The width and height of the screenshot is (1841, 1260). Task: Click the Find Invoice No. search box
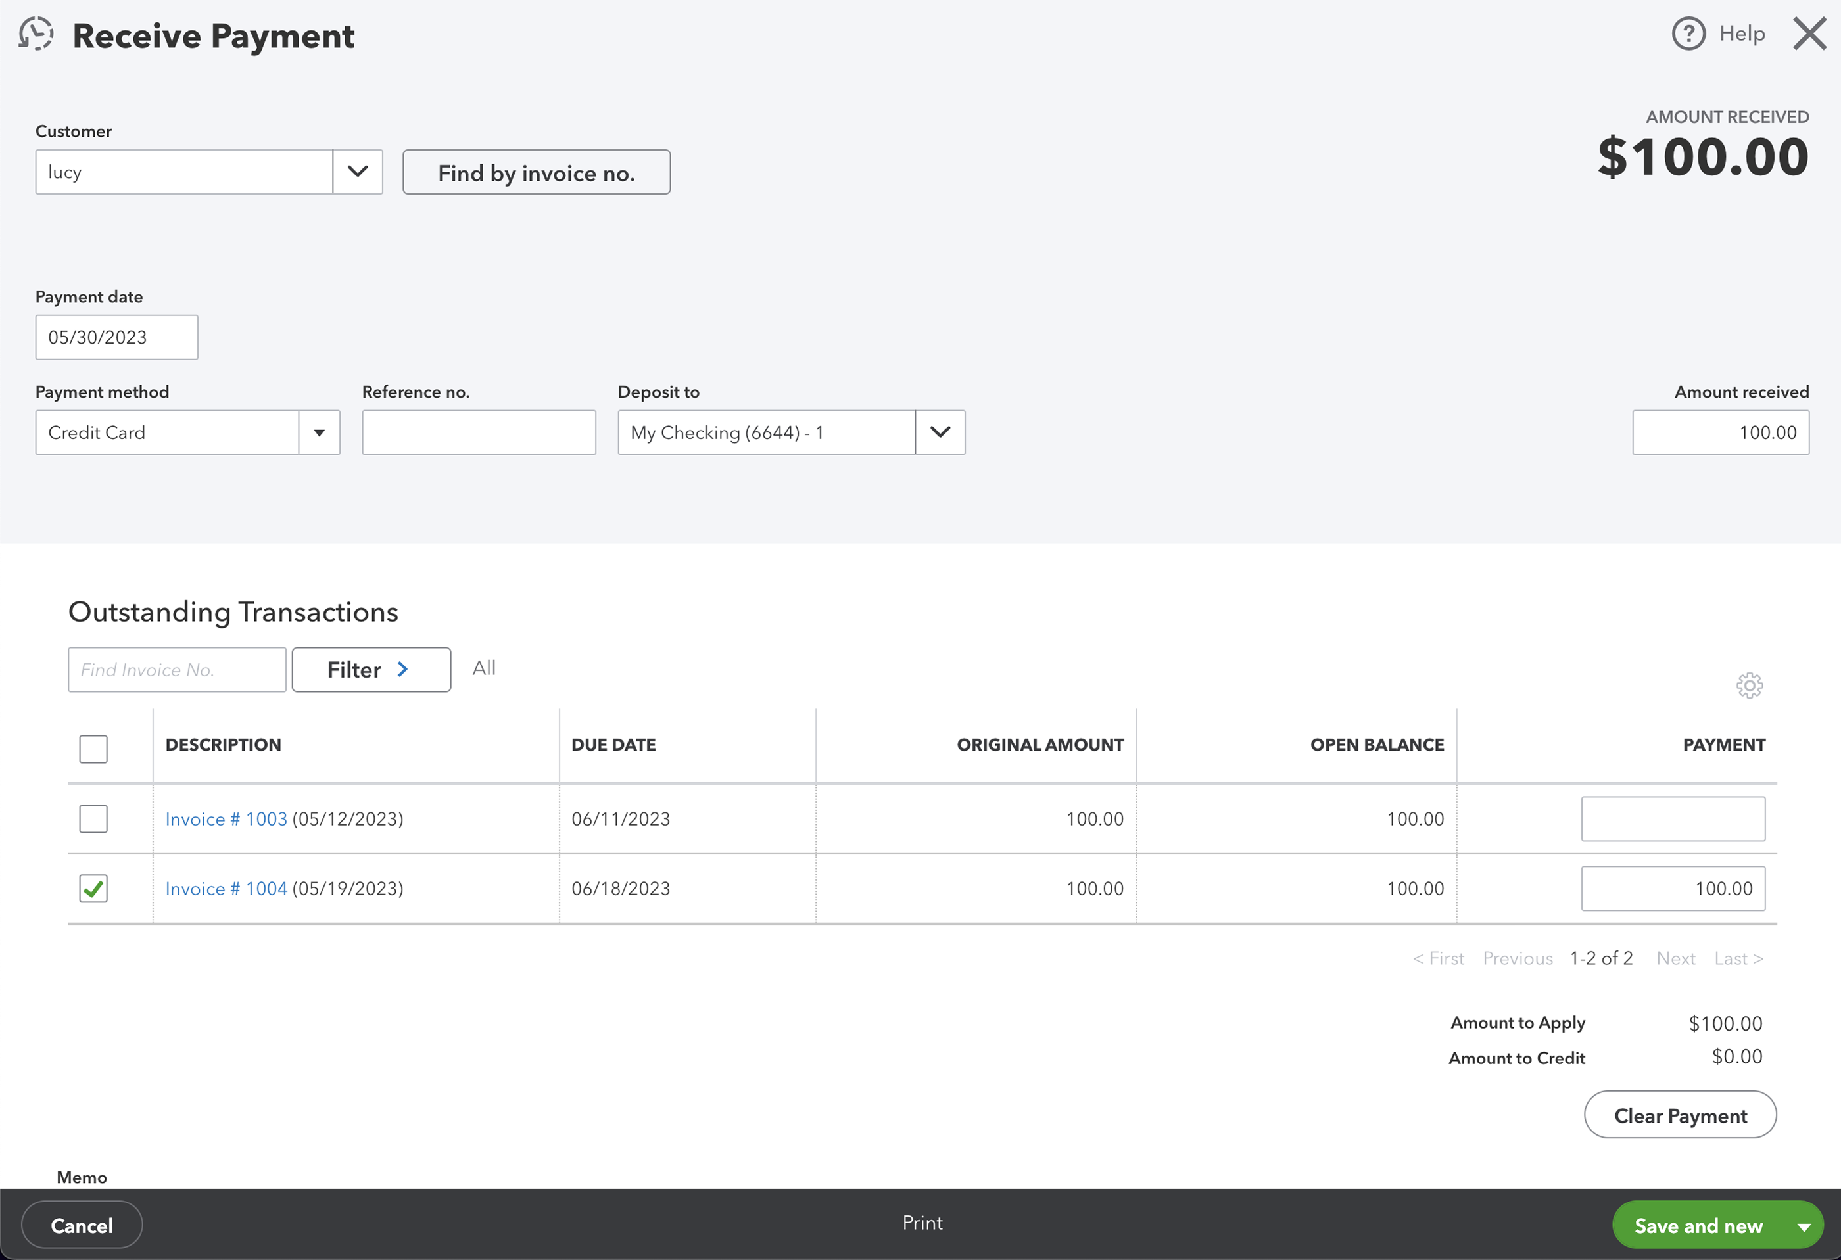tap(177, 670)
